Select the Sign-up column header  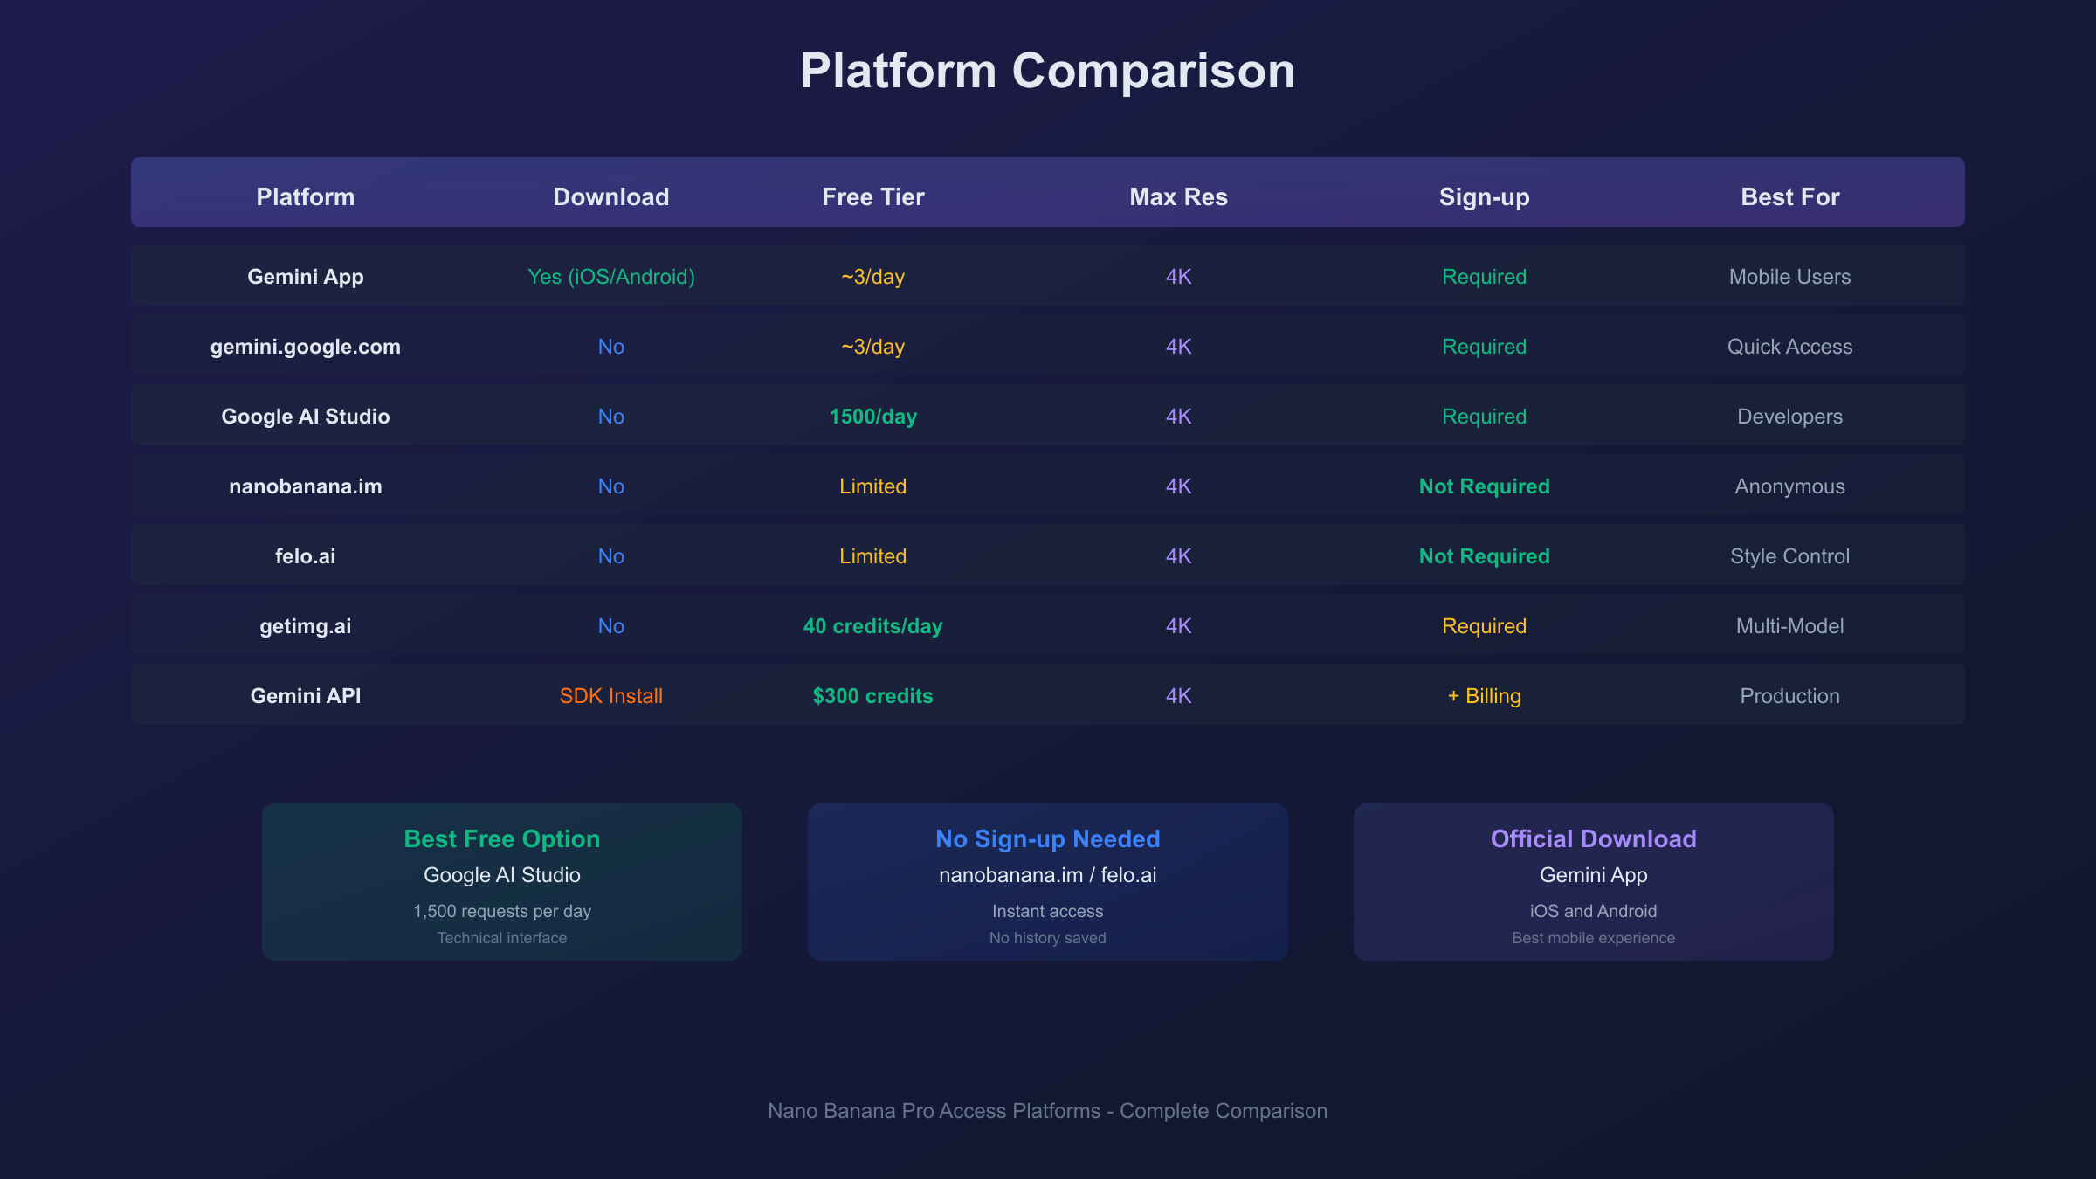(1484, 197)
